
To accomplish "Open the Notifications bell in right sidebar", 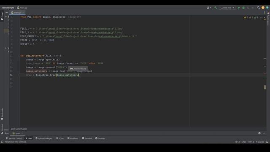I will 268,13.
